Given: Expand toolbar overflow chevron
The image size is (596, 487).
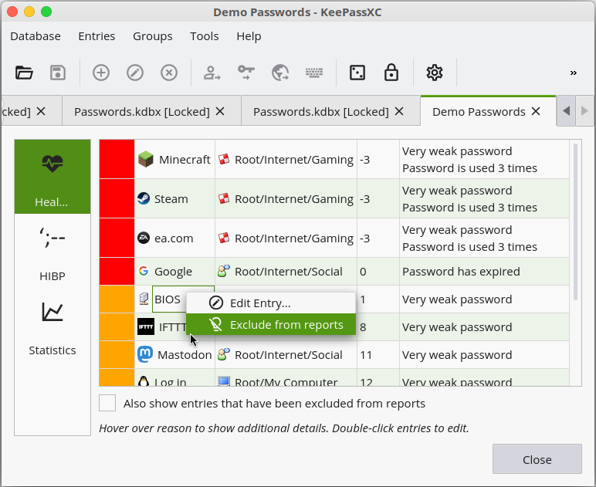Looking at the screenshot, I should (x=573, y=73).
